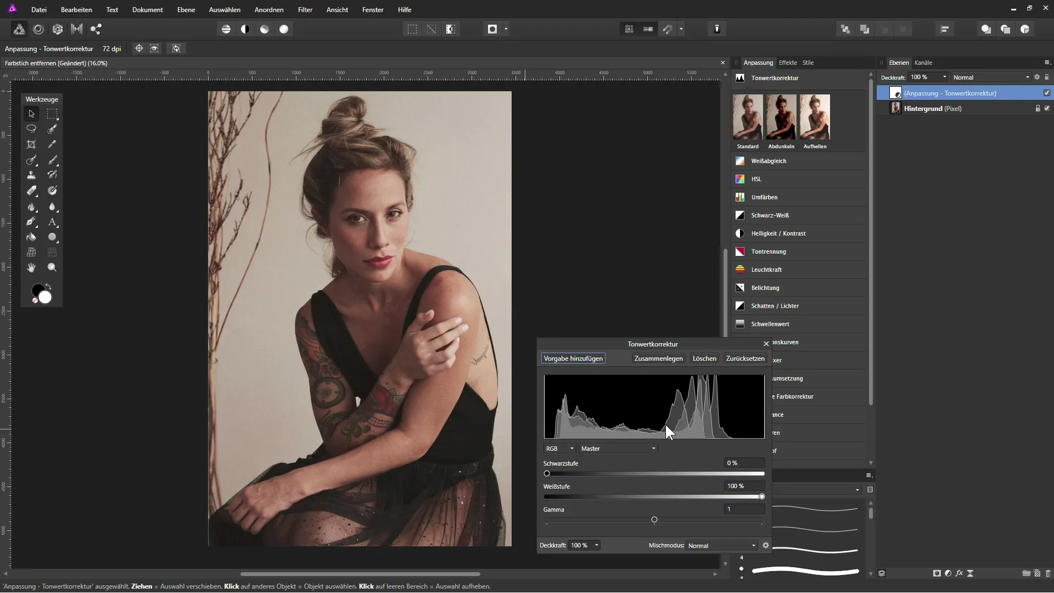This screenshot has width=1054, height=593.
Task: Click Gamma slider handle
Action: (654, 519)
